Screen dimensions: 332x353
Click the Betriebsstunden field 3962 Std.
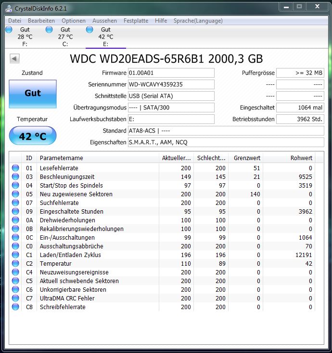click(x=300, y=119)
